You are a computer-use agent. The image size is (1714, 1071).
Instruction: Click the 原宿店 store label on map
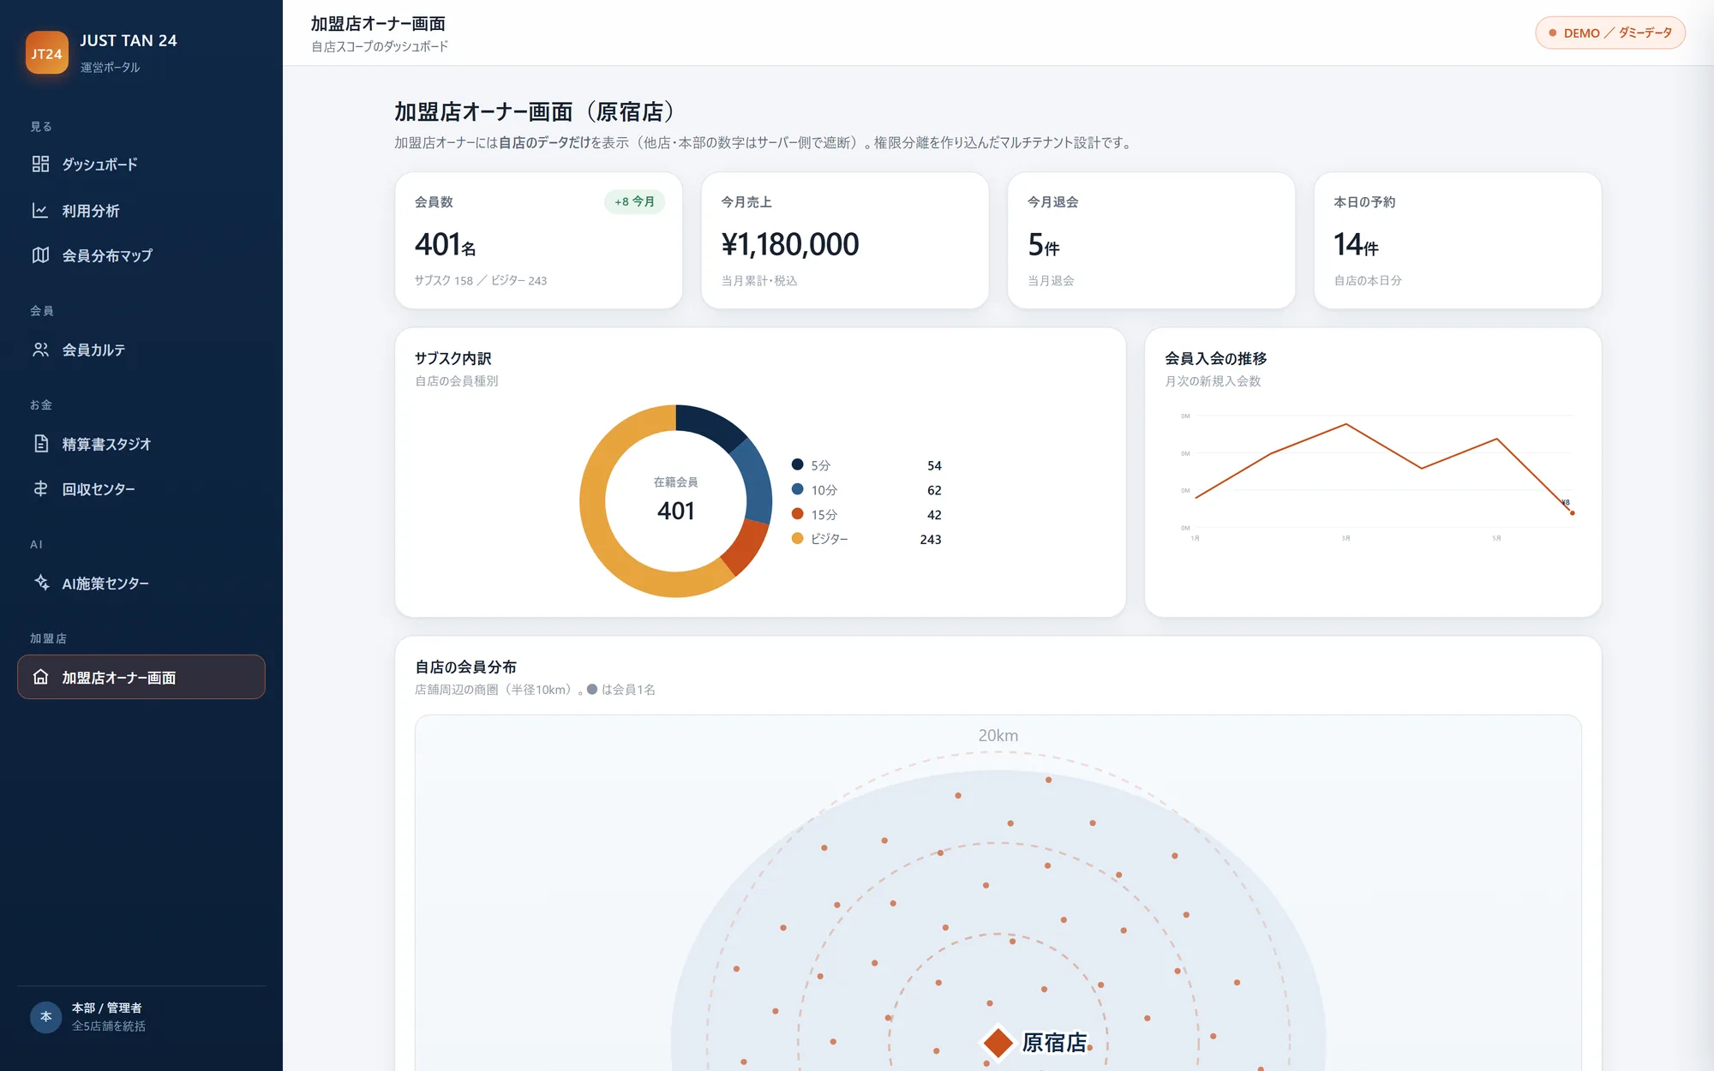[x=1055, y=1043]
